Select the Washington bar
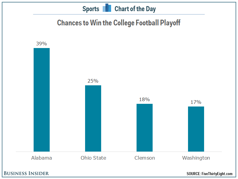Viewport: 238px width, 179px height. pyautogui.click(x=196, y=129)
